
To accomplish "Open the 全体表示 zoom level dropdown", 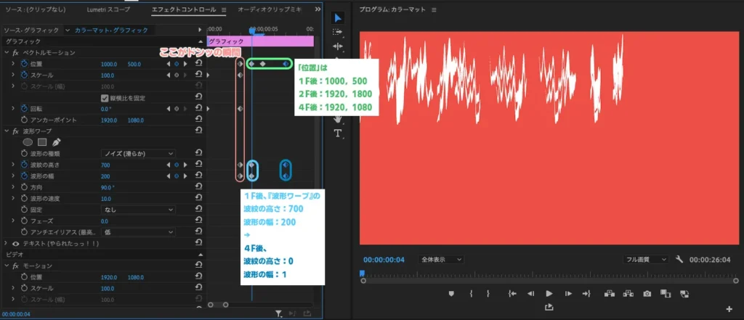I will [x=441, y=259].
